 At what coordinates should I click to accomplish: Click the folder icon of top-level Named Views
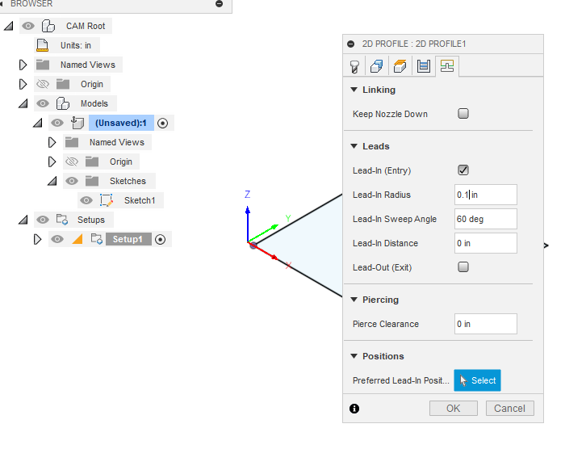[43, 65]
